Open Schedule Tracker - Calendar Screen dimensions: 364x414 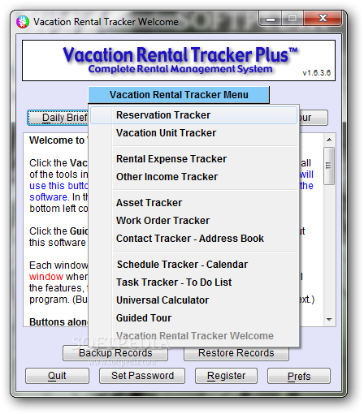(193, 265)
